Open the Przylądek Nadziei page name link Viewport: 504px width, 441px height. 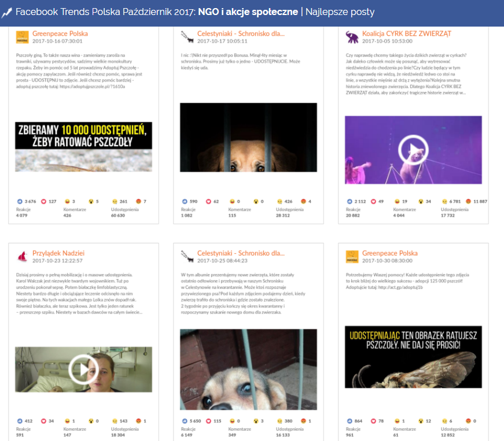point(58,253)
